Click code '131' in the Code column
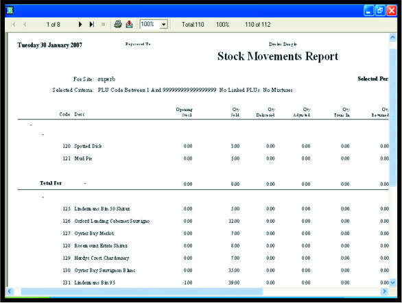Screen dimensions: 402x303 point(67,282)
